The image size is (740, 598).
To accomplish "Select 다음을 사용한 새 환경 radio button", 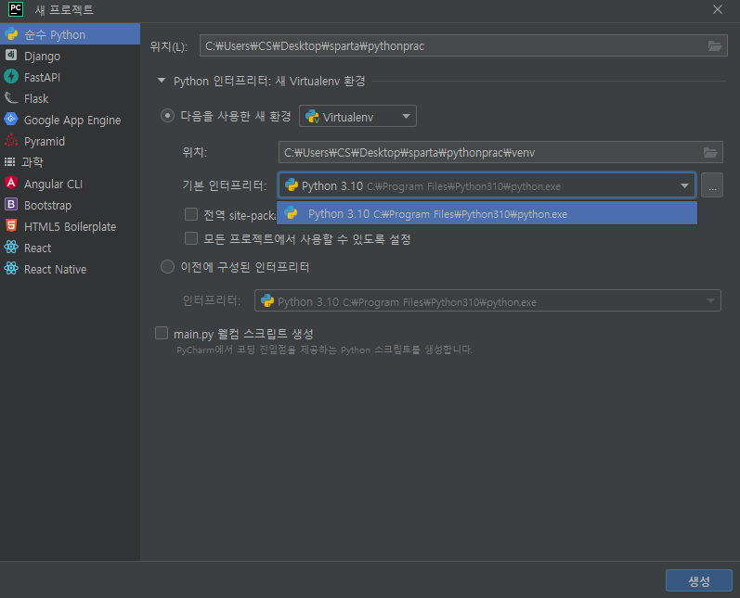I will pos(167,116).
